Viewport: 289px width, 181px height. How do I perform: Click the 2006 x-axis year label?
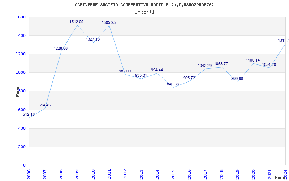click(29, 174)
